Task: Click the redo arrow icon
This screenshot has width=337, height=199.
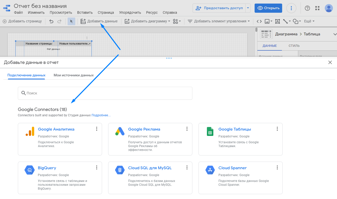Action: pos(59,21)
